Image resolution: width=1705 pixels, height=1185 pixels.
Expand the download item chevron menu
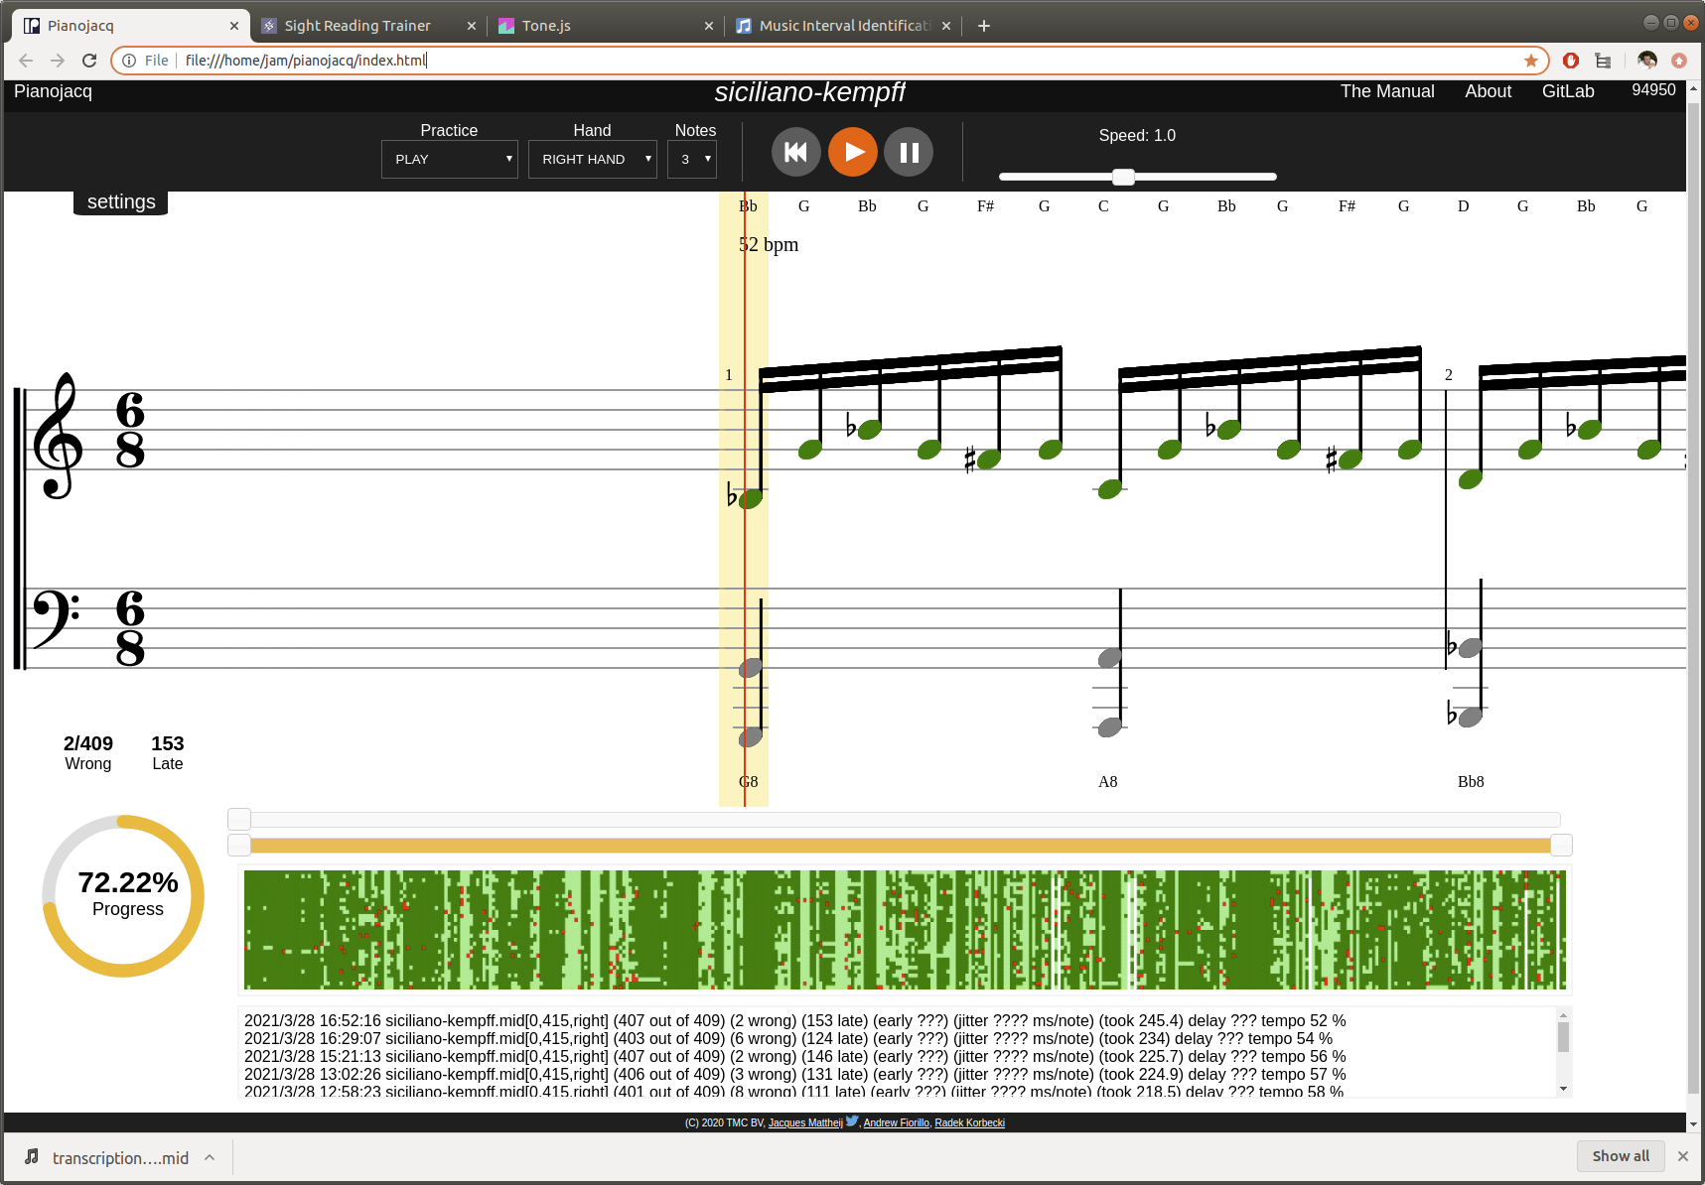pos(210,1157)
